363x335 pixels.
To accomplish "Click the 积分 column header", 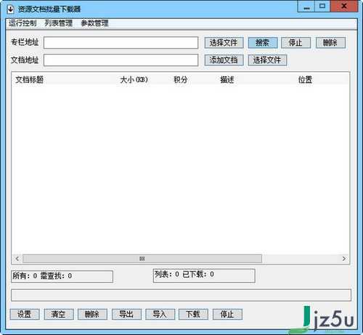I will point(181,79).
